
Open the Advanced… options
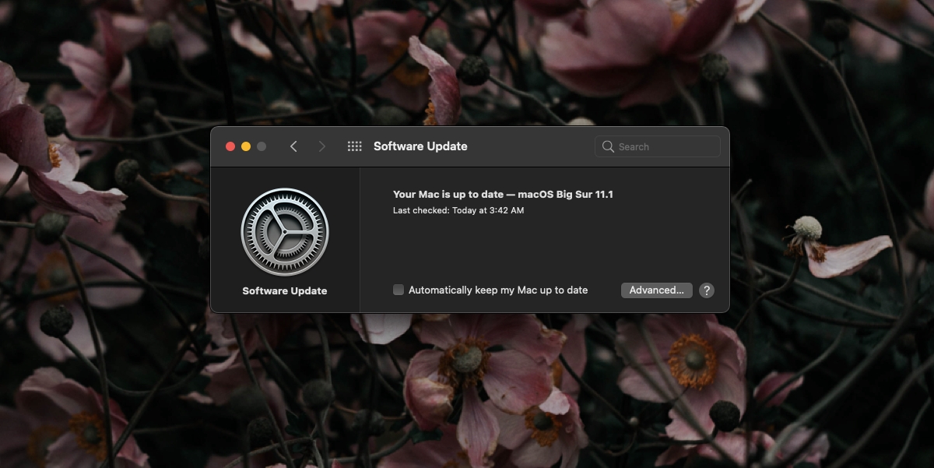coord(656,290)
